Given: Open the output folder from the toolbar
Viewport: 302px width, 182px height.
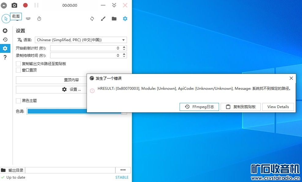Looking at the screenshot, I should pos(114,19).
